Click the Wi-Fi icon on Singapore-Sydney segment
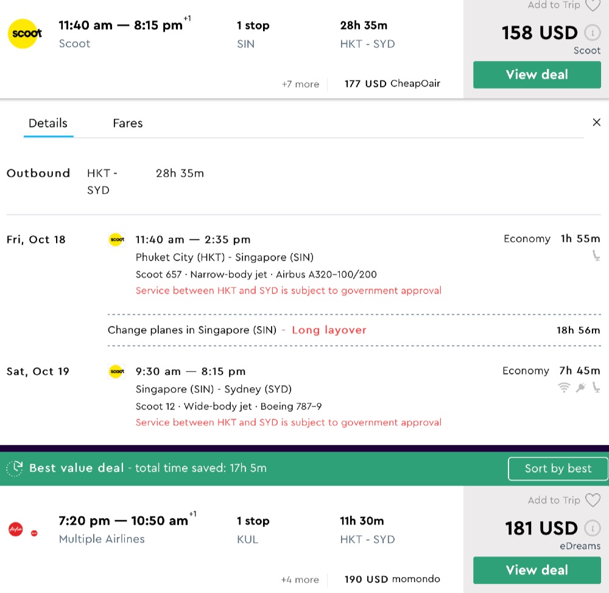This screenshot has width=609, height=593. (566, 387)
